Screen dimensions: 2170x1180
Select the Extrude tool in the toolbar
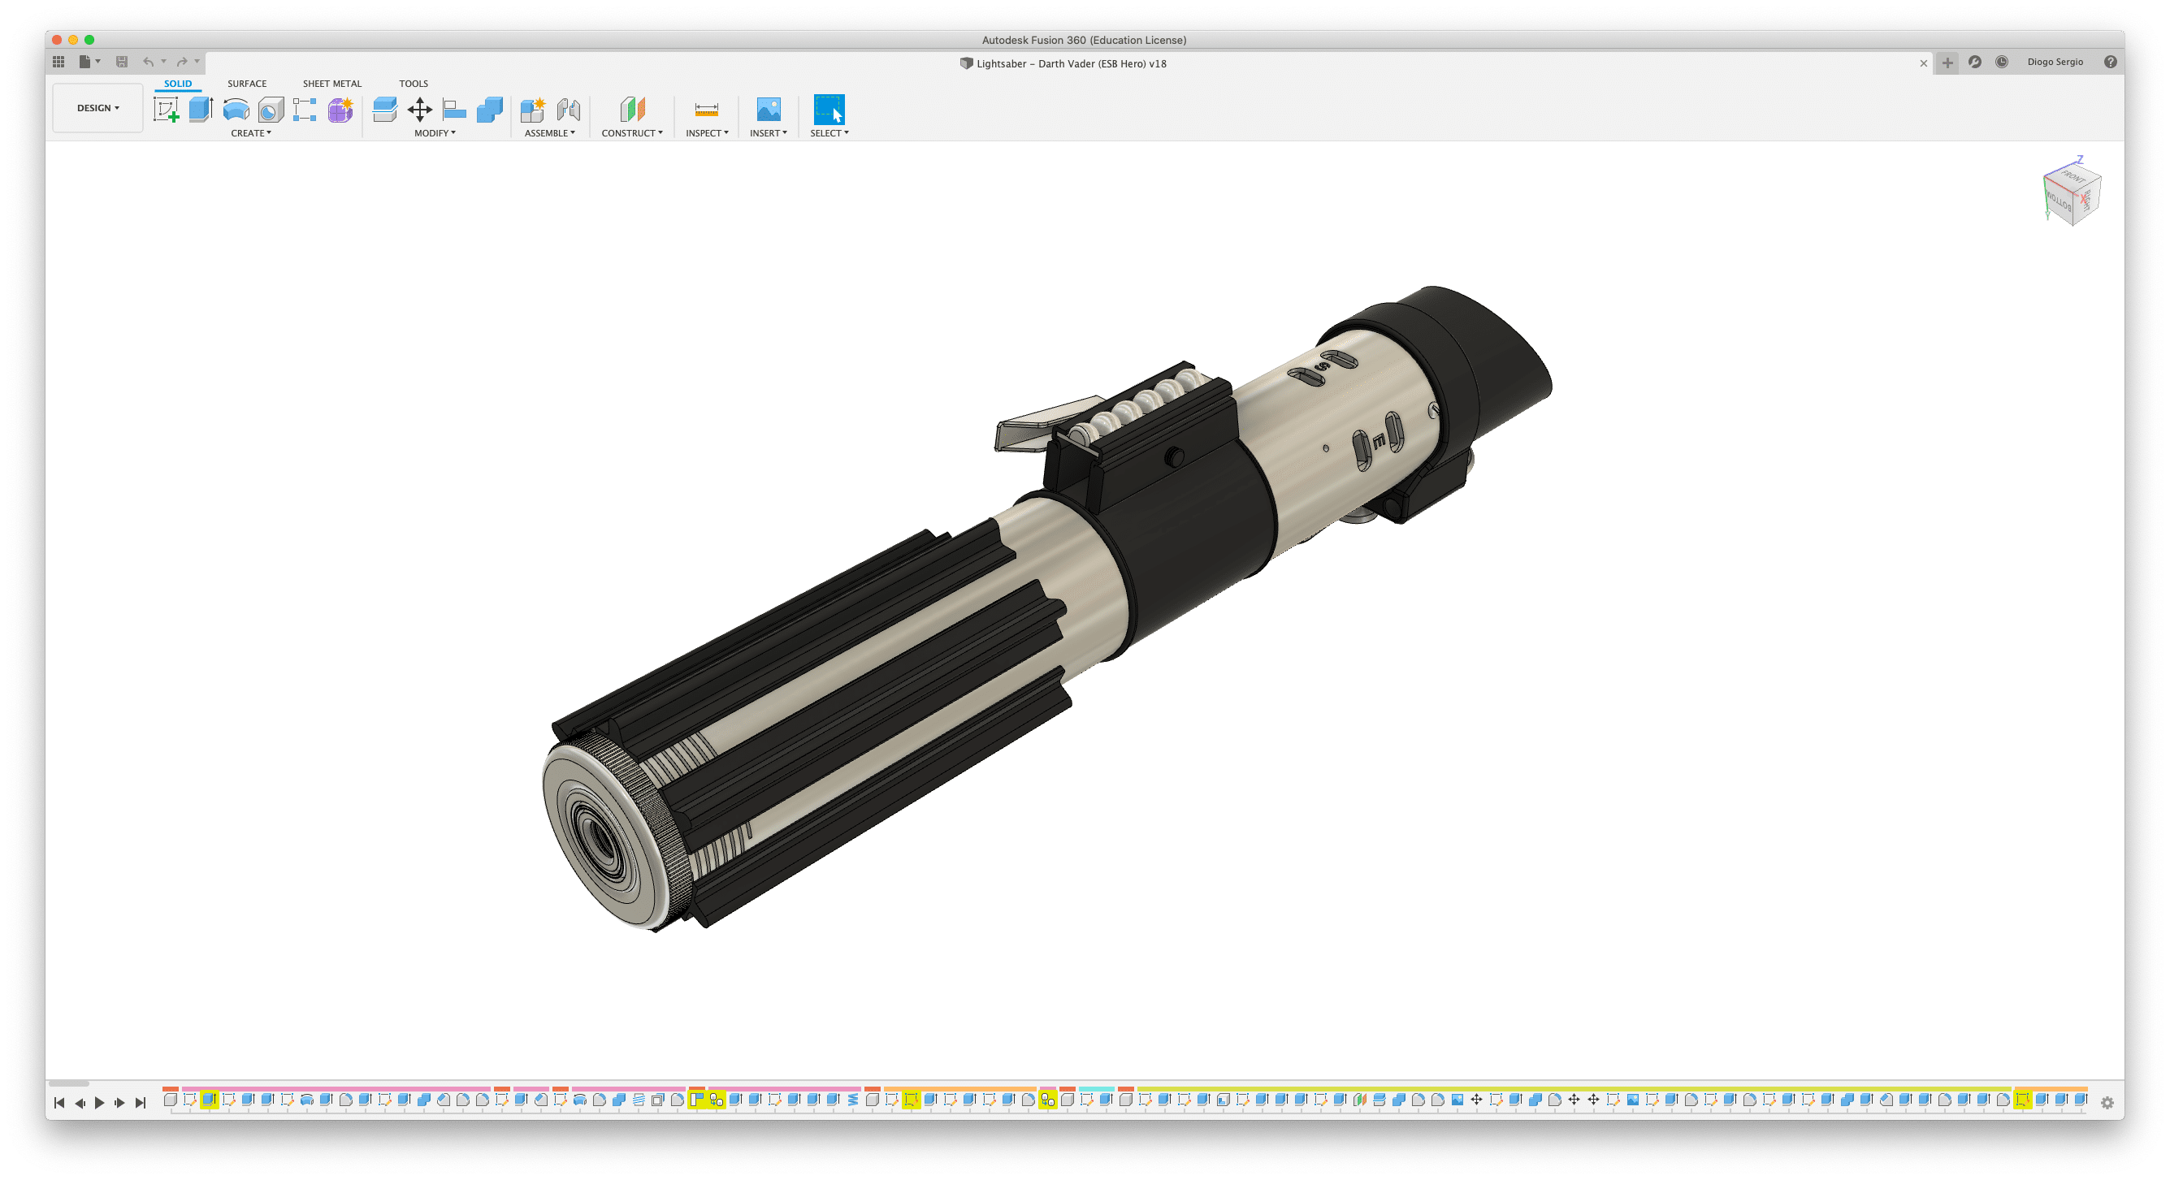[x=201, y=110]
